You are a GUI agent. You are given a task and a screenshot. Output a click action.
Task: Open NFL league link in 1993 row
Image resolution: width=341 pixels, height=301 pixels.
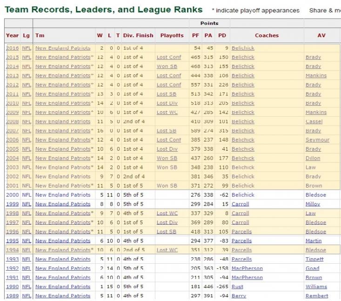(x=27, y=259)
